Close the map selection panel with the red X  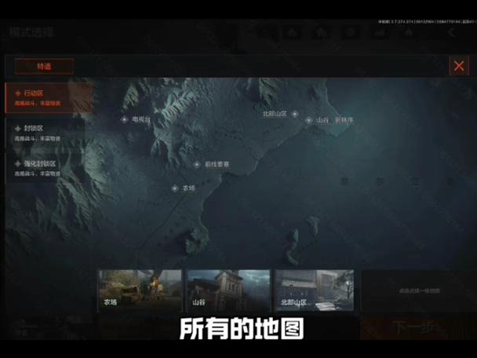point(459,66)
